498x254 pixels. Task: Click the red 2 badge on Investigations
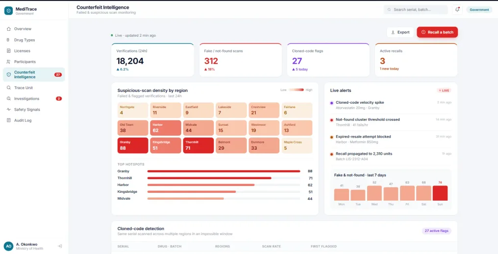(59, 99)
